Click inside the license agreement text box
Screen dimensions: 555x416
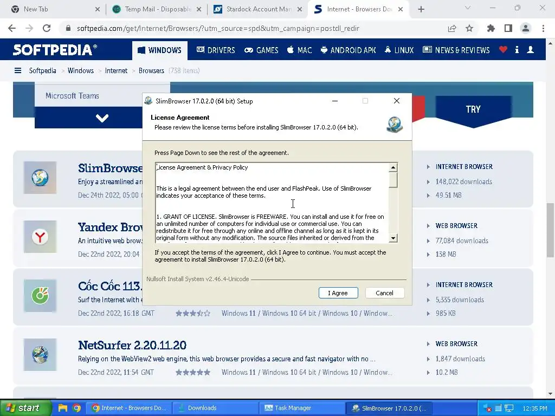pyautogui.click(x=272, y=203)
